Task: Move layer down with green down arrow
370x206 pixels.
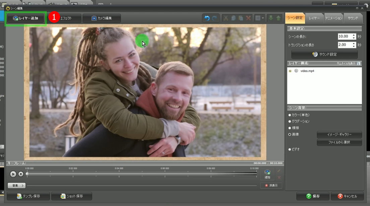Action: tap(271, 18)
